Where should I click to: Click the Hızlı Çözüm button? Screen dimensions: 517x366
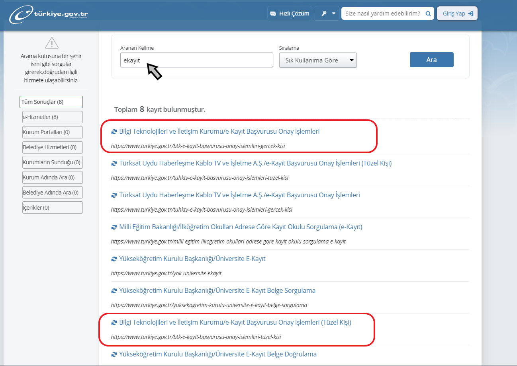[x=290, y=14]
